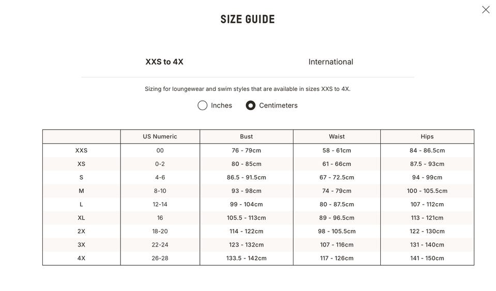
Task: Close the size guide dialog
Action: click(486, 10)
